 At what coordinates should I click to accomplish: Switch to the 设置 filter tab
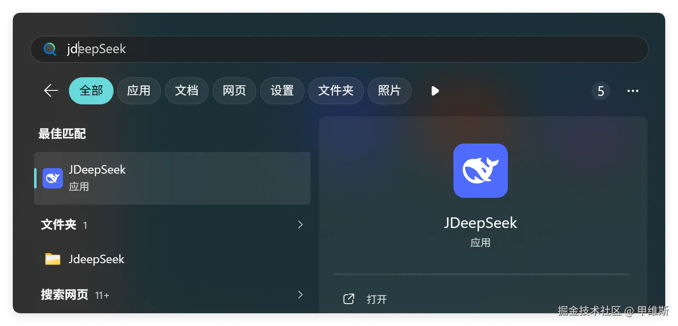point(282,90)
